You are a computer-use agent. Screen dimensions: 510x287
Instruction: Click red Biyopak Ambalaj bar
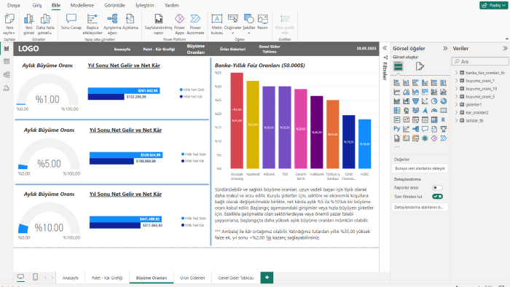coord(237,120)
